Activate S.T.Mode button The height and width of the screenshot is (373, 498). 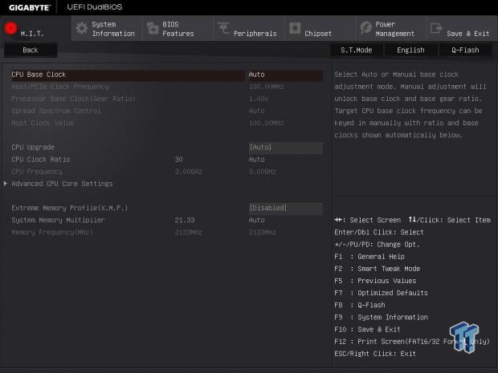point(356,50)
